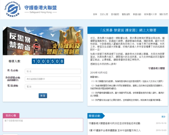Viewport: 169px width, 135px height.
Task: Click rule (4) about removing invalid signatures
Action: pos(126,100)
